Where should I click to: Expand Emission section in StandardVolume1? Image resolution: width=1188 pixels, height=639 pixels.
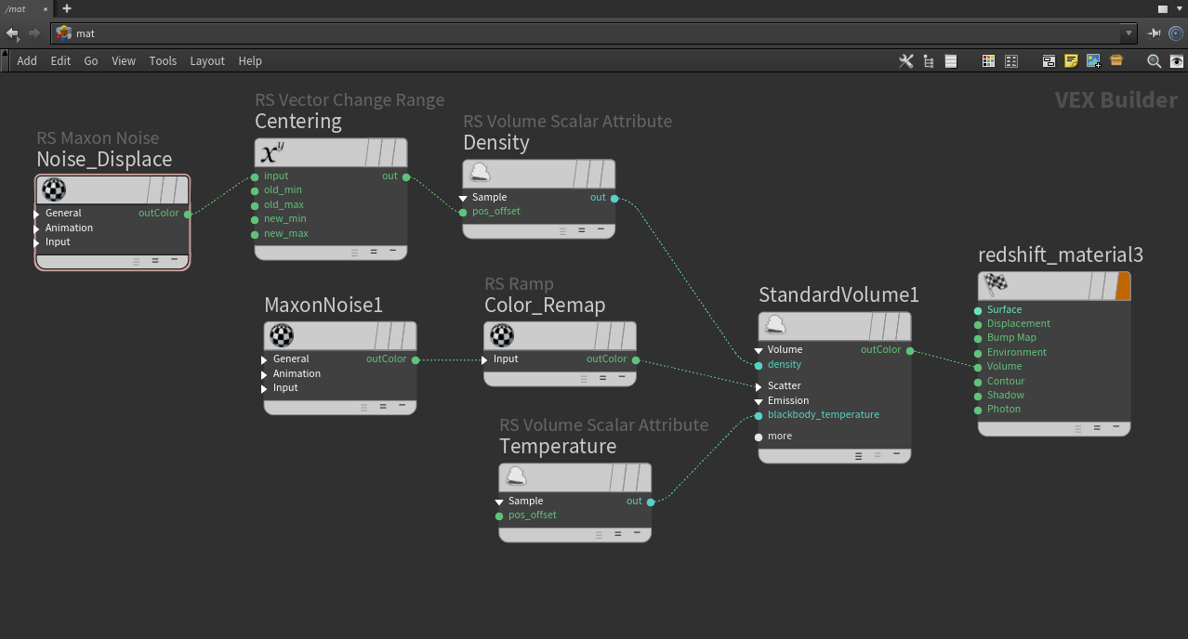tap(759, 401)
